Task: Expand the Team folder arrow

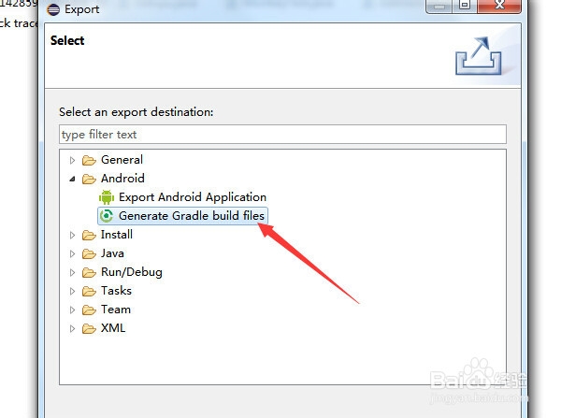Action: tap(72, 310)
